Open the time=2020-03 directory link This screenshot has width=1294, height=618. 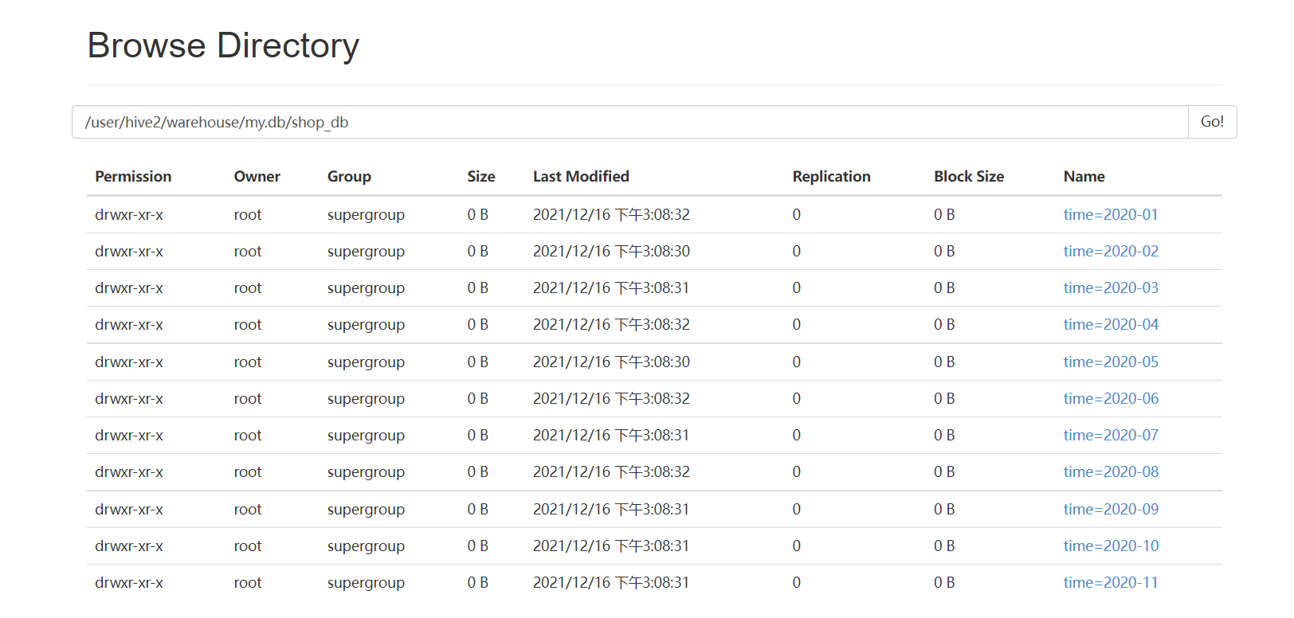1111,287
